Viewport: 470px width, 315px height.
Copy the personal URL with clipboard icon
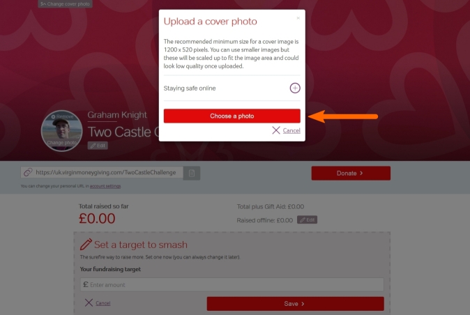pyautogui.click(x=192, y=173)
